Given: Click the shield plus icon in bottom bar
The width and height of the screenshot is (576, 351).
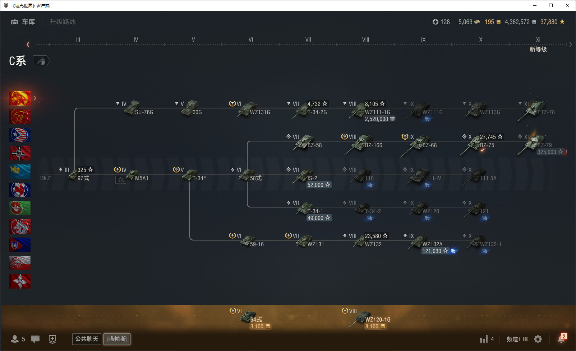Looking at the screenshot, I should [x=52, y=339].
